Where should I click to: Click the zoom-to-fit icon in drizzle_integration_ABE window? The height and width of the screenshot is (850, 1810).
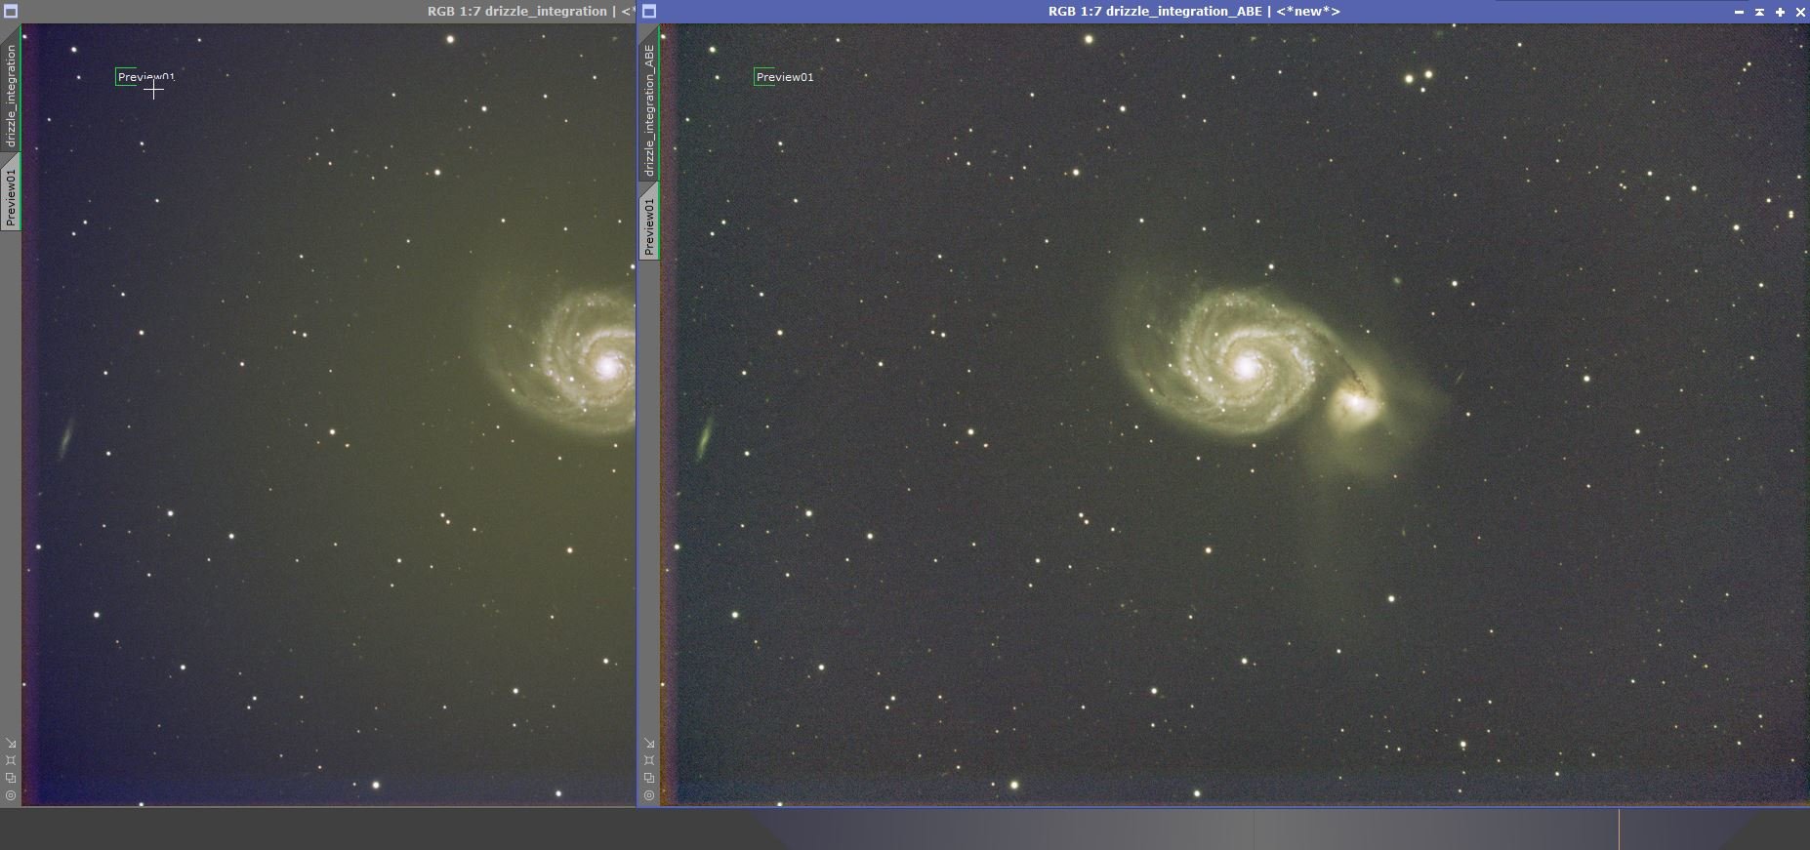pos(649,760)
